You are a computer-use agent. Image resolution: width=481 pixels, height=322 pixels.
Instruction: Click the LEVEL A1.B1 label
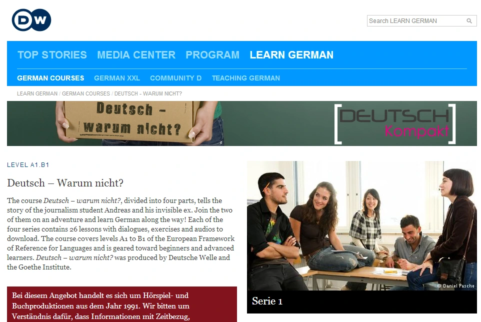[x=28, y=165]
